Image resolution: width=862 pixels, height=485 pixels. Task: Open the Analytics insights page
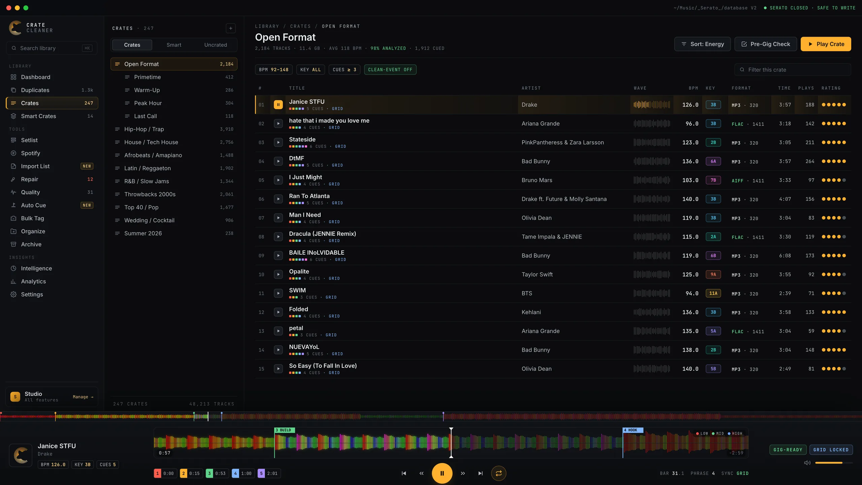52,281
